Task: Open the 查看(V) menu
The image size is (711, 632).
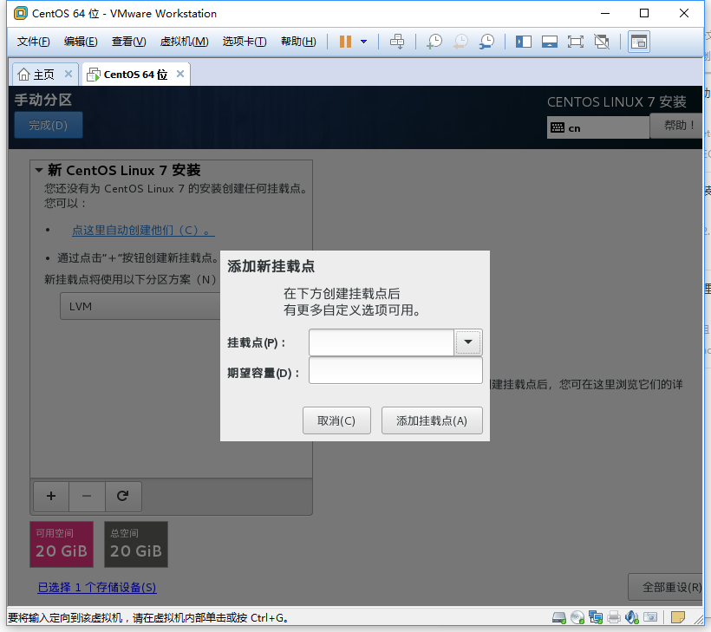Action: coord(129,42)
